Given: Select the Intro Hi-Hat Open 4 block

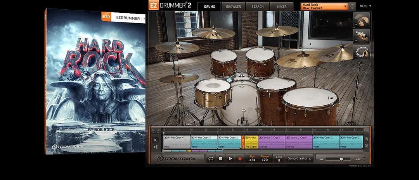Looking at the screenshot, I should (x=177, y=142).
